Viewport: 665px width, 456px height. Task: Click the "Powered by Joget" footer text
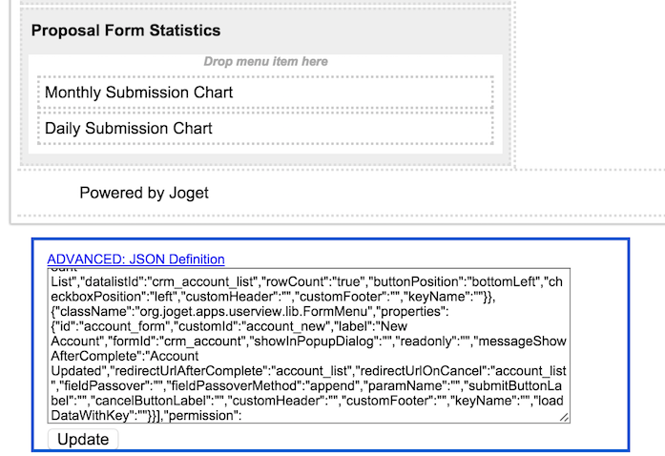point(144,193)
